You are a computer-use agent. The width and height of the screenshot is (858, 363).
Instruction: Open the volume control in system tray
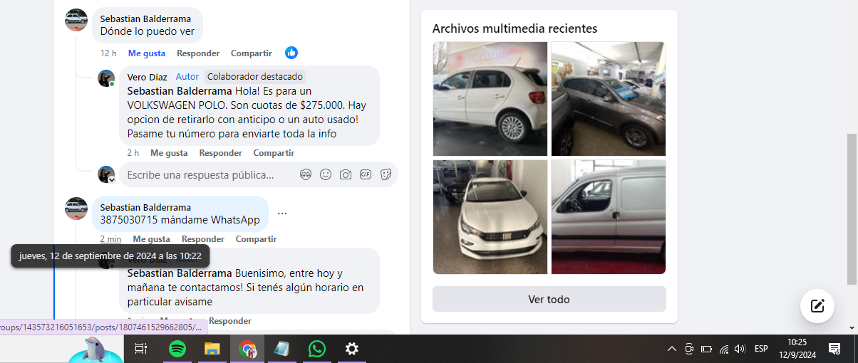740,349
